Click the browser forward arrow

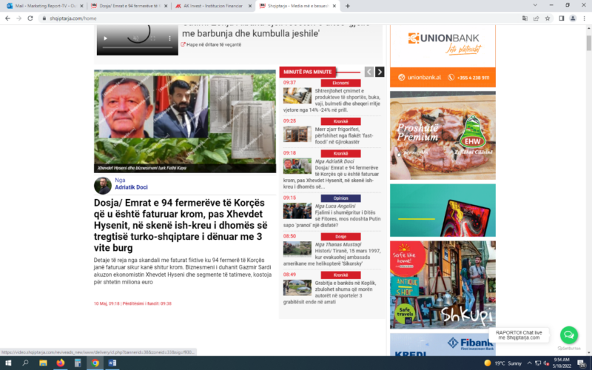tap(19, 18)
